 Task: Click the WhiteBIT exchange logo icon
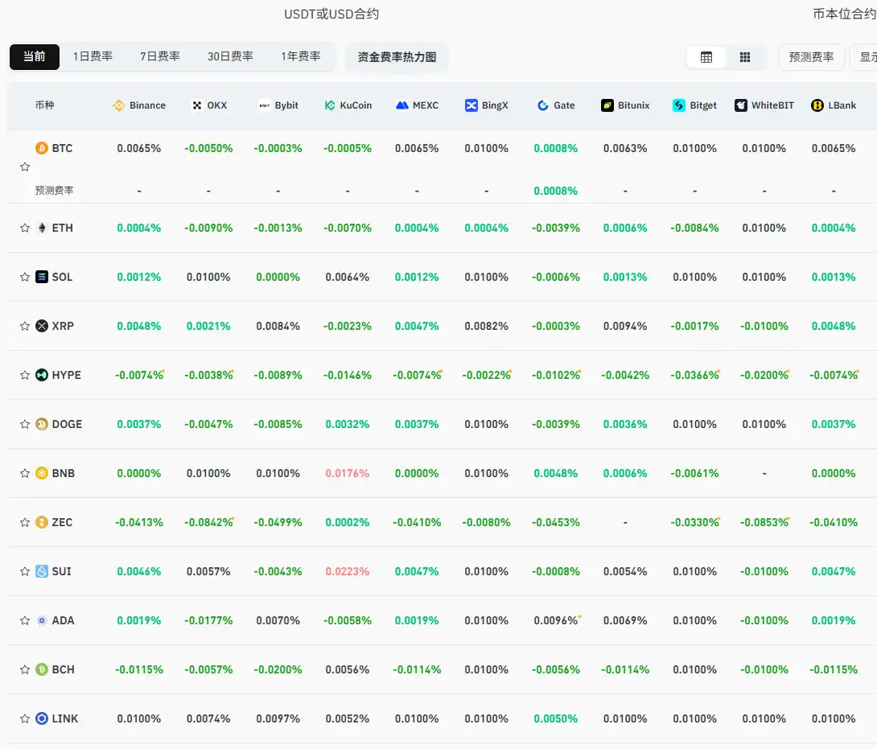[741, 105]
